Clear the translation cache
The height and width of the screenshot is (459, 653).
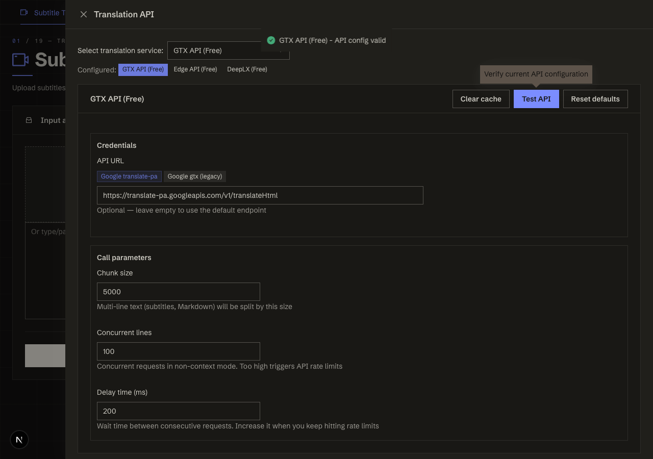tap(481, 99)
